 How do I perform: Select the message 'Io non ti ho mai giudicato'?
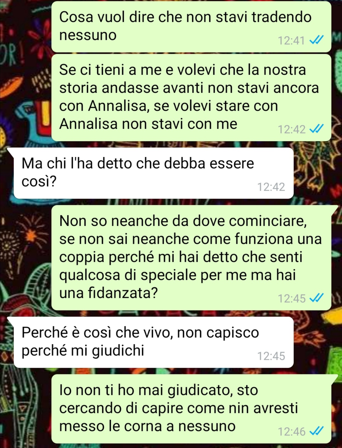click(x=191, y=408)
